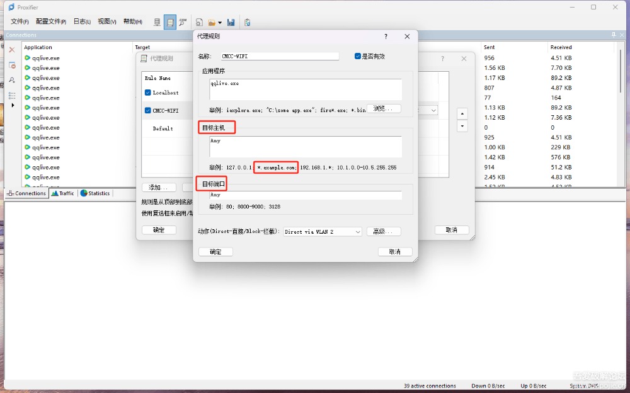Open the 日志(L) menu
The height and width of the screenshot is (393, 630).
pos(82,21)
